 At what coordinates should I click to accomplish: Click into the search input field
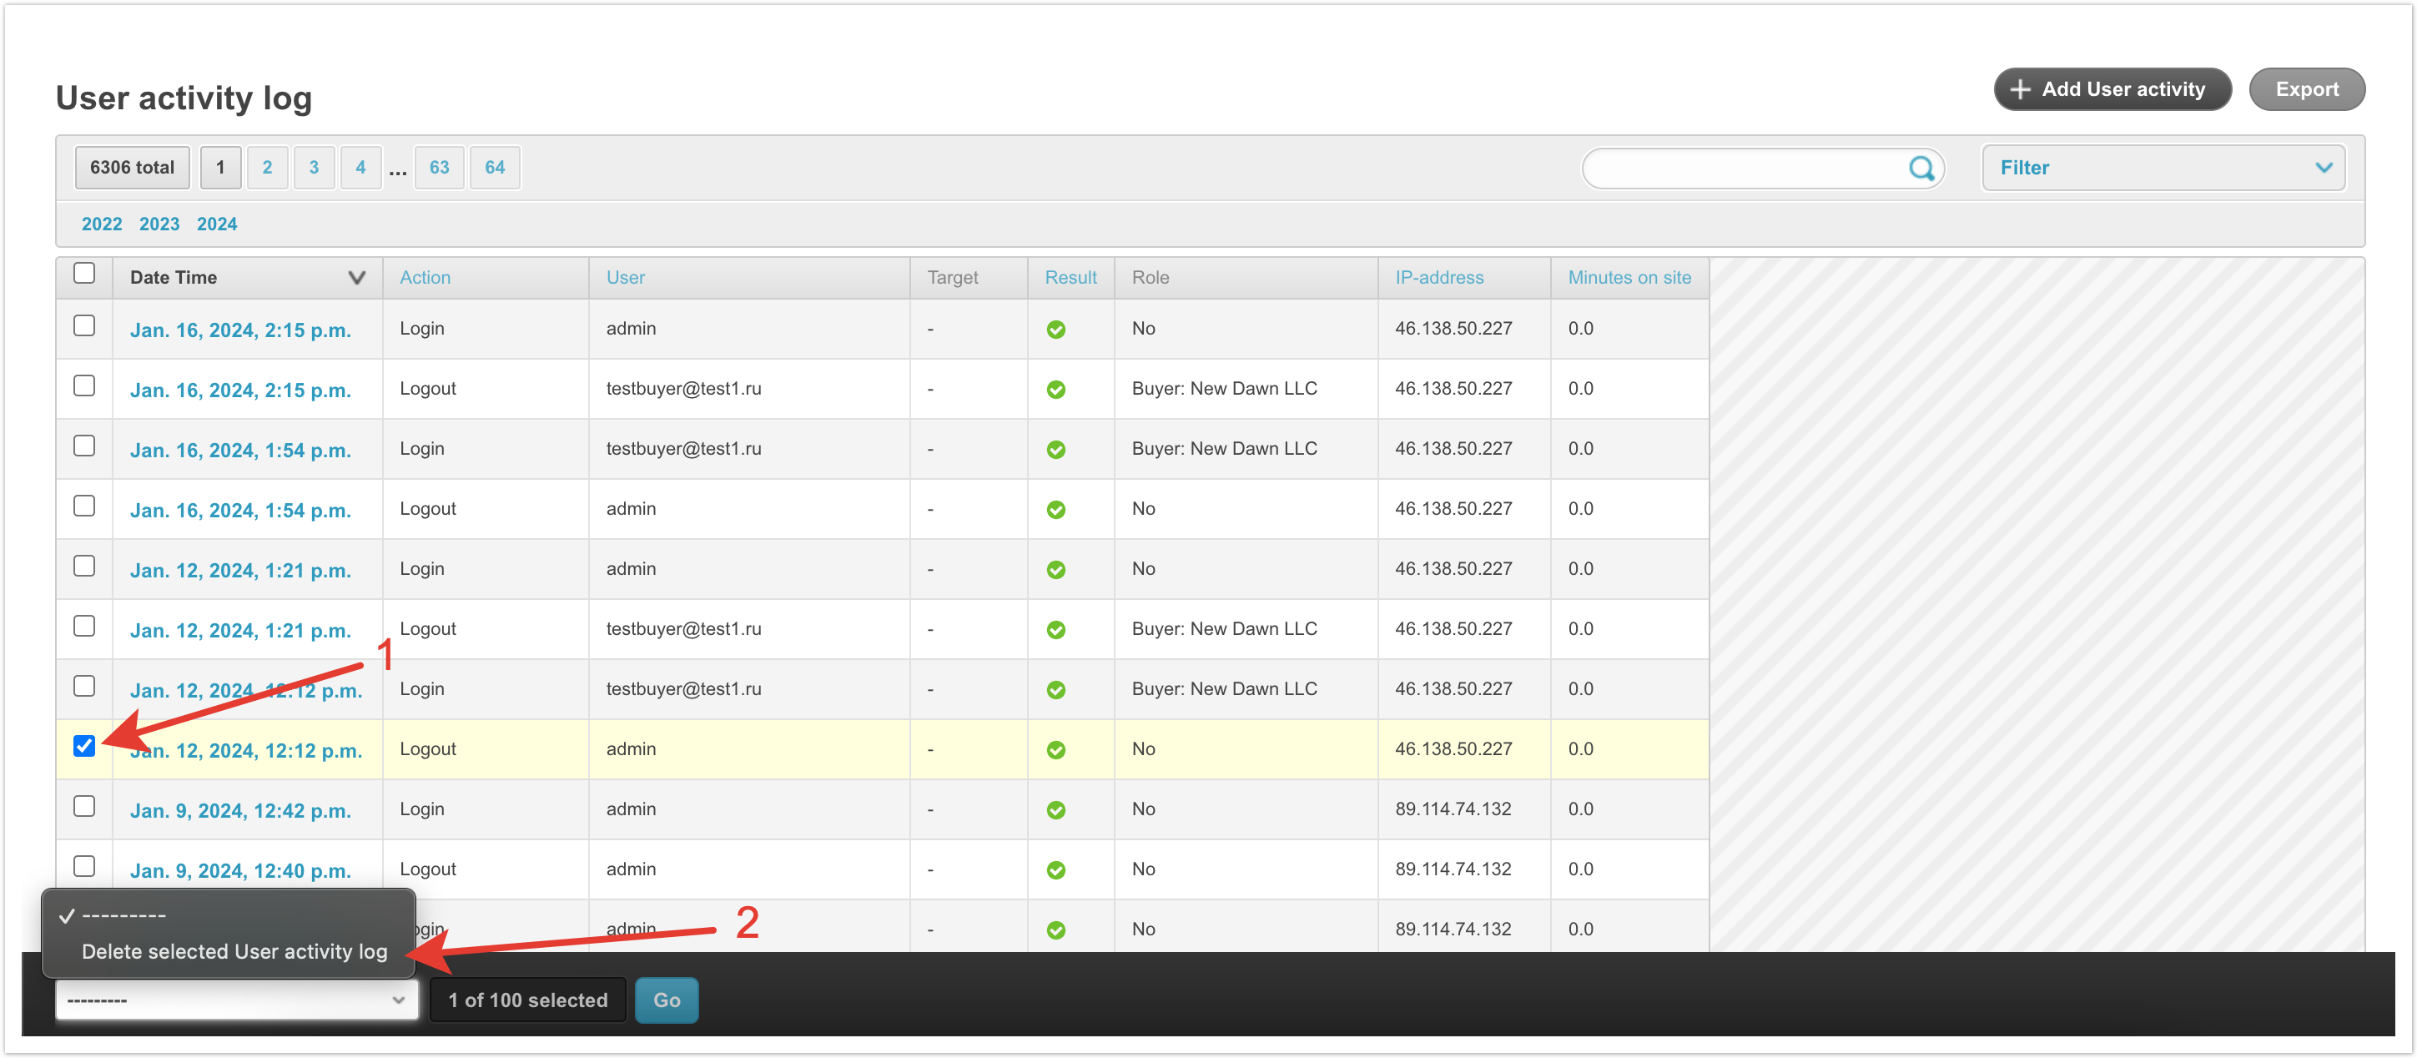1745,168
